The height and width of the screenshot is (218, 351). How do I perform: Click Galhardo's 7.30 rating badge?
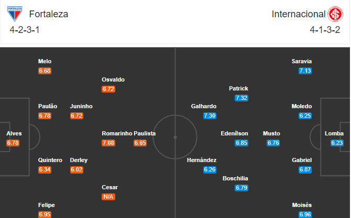pyautogui.click(x=210, y=116)
